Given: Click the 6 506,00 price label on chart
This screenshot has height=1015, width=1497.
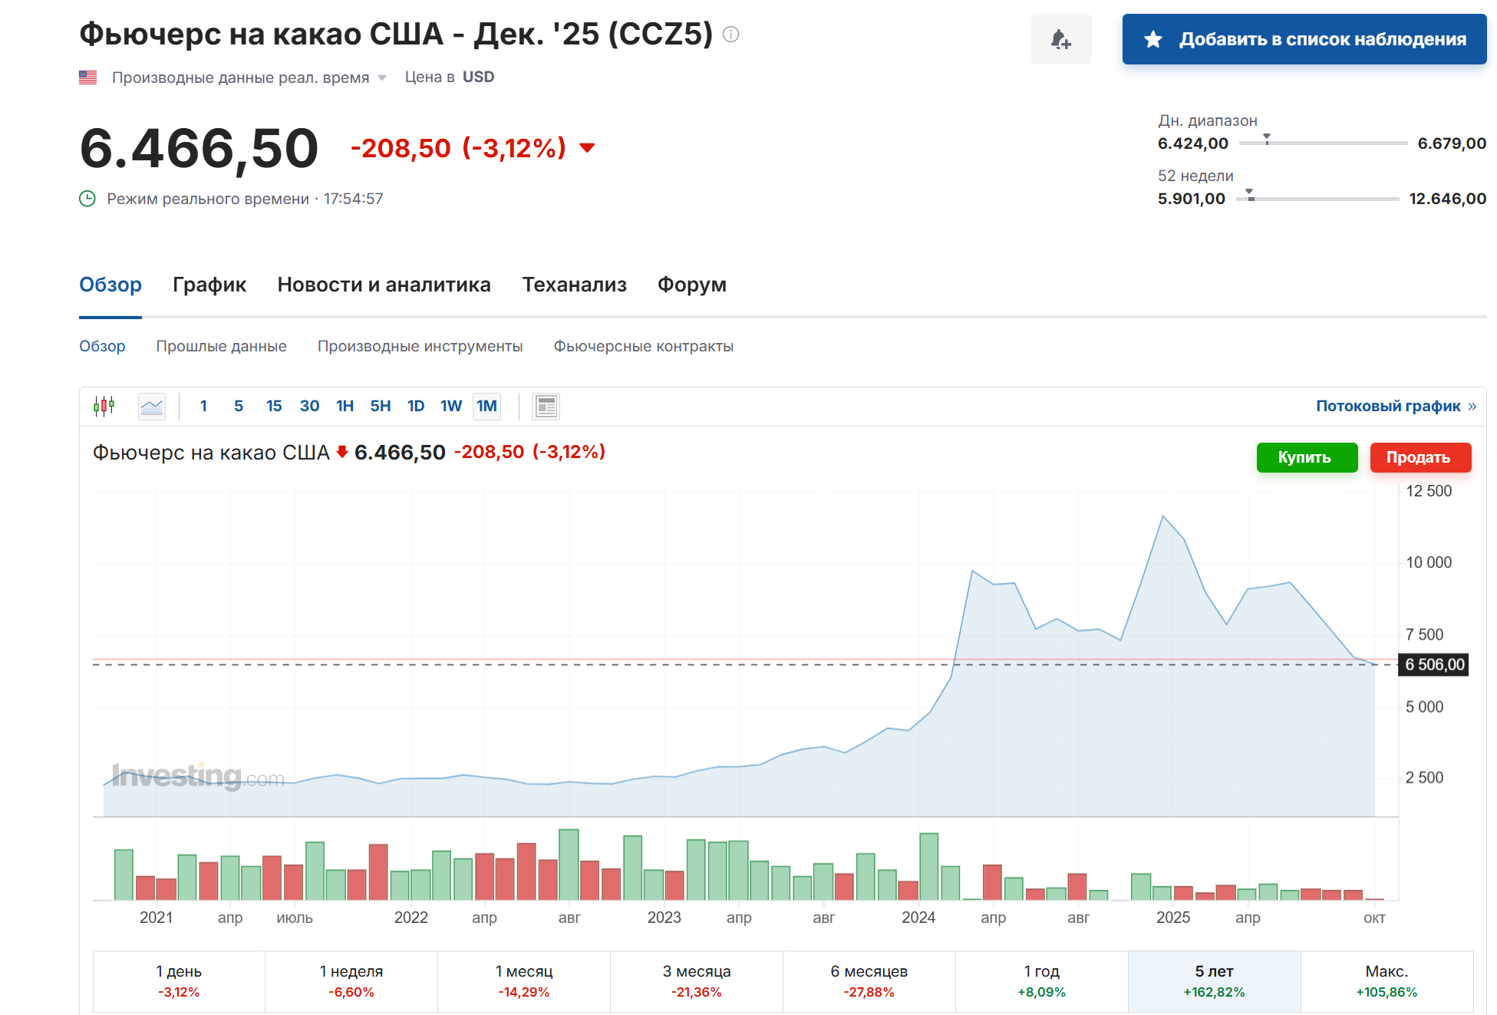Looking at the screenshot, I should click(x=1433, y=664).
